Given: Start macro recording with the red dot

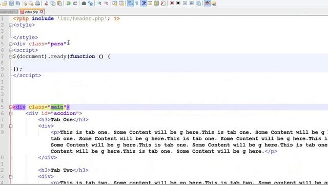Looking at the screenshot, I should tap(172, 4).
